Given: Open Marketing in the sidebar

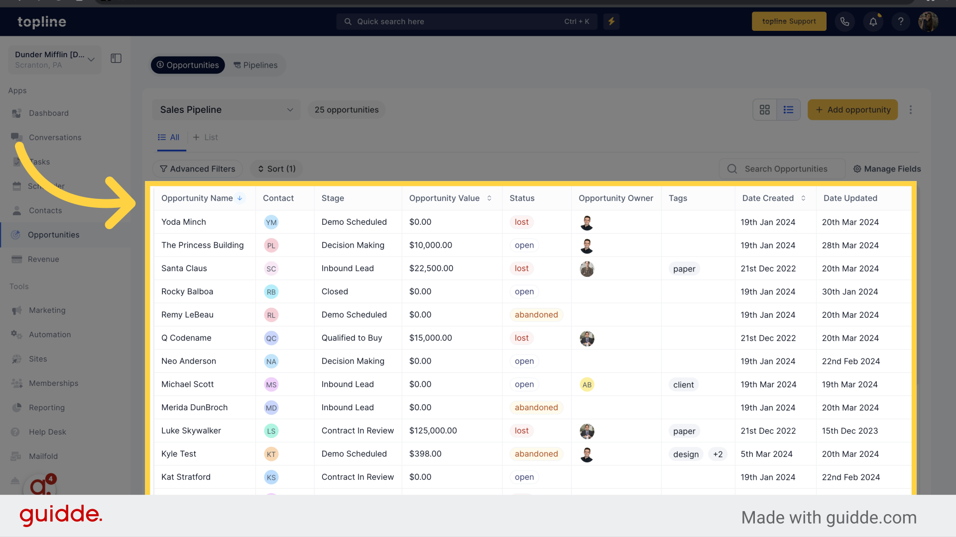Looking at the screenshot, I should click(x=47, y=310).
